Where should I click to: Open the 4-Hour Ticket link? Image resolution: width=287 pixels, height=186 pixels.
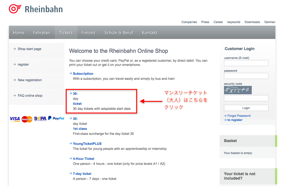click(84, 159)
